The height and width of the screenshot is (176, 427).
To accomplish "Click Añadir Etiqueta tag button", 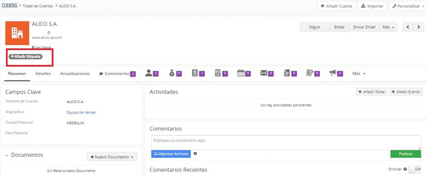I will click(26, 56).
